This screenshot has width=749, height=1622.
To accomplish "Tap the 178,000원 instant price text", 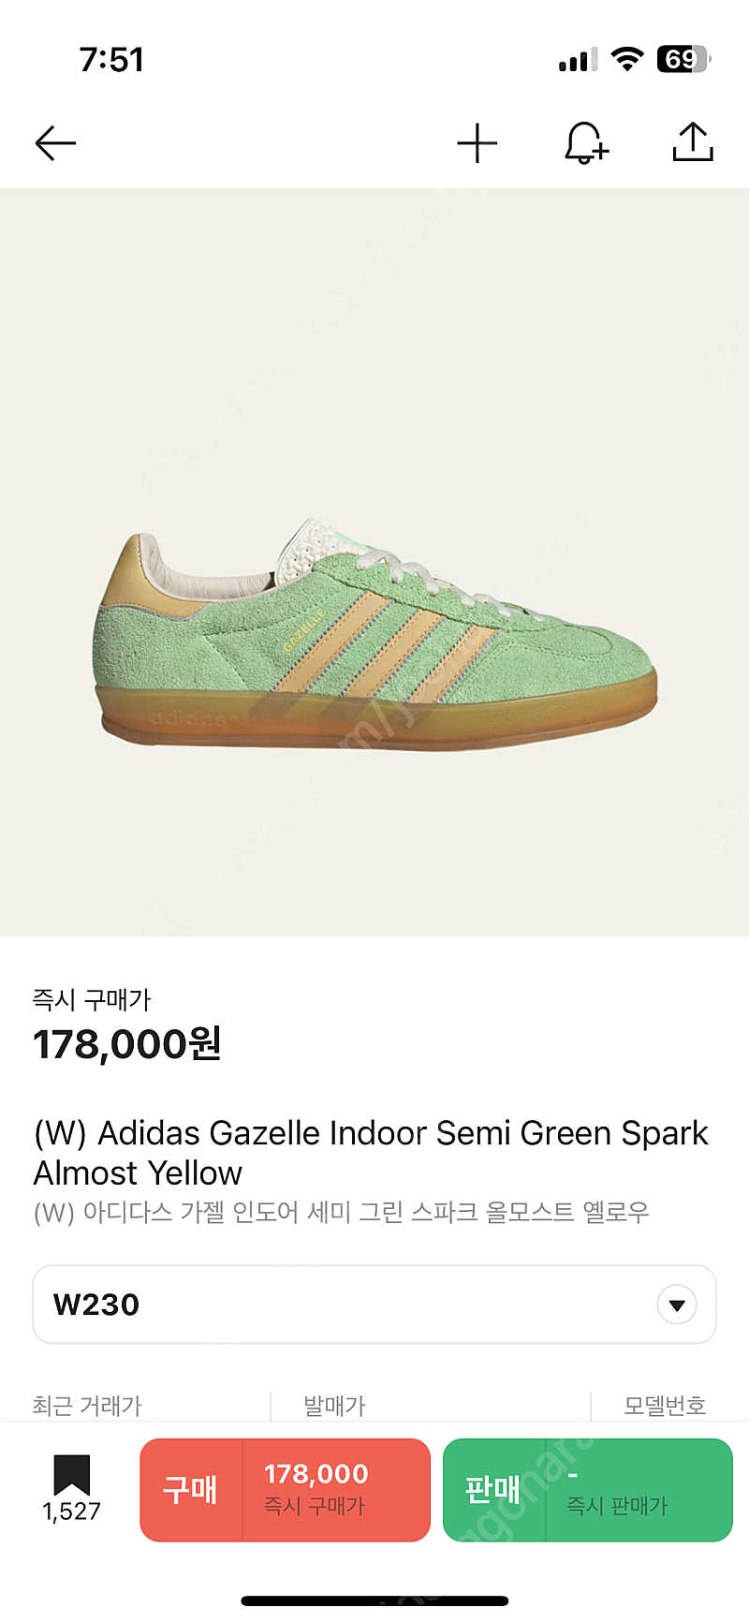I will click(127, 1044).
